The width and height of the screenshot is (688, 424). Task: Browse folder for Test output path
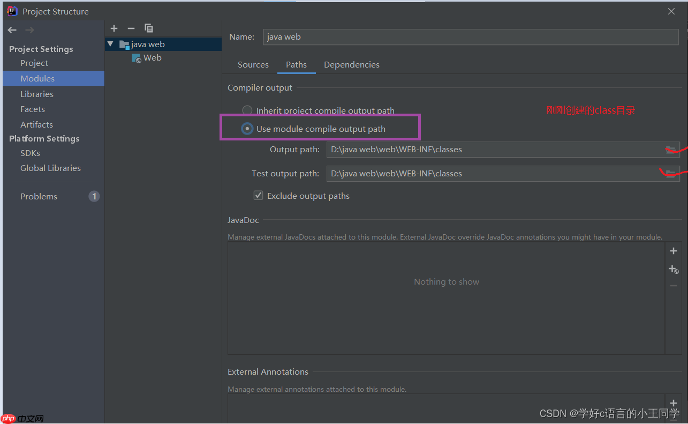point(670,174)
